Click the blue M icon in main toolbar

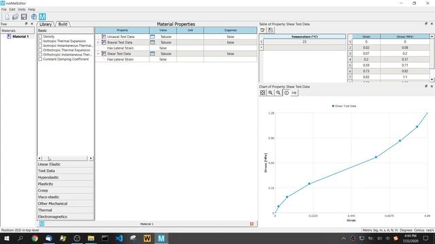[x=42, y=16]
